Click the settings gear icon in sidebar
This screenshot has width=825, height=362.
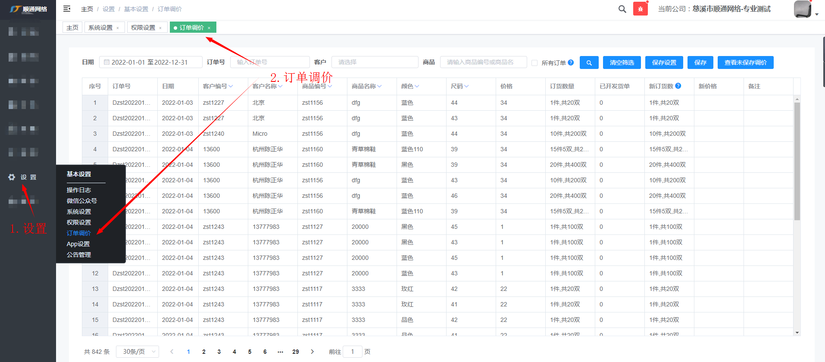coord(12,177)
